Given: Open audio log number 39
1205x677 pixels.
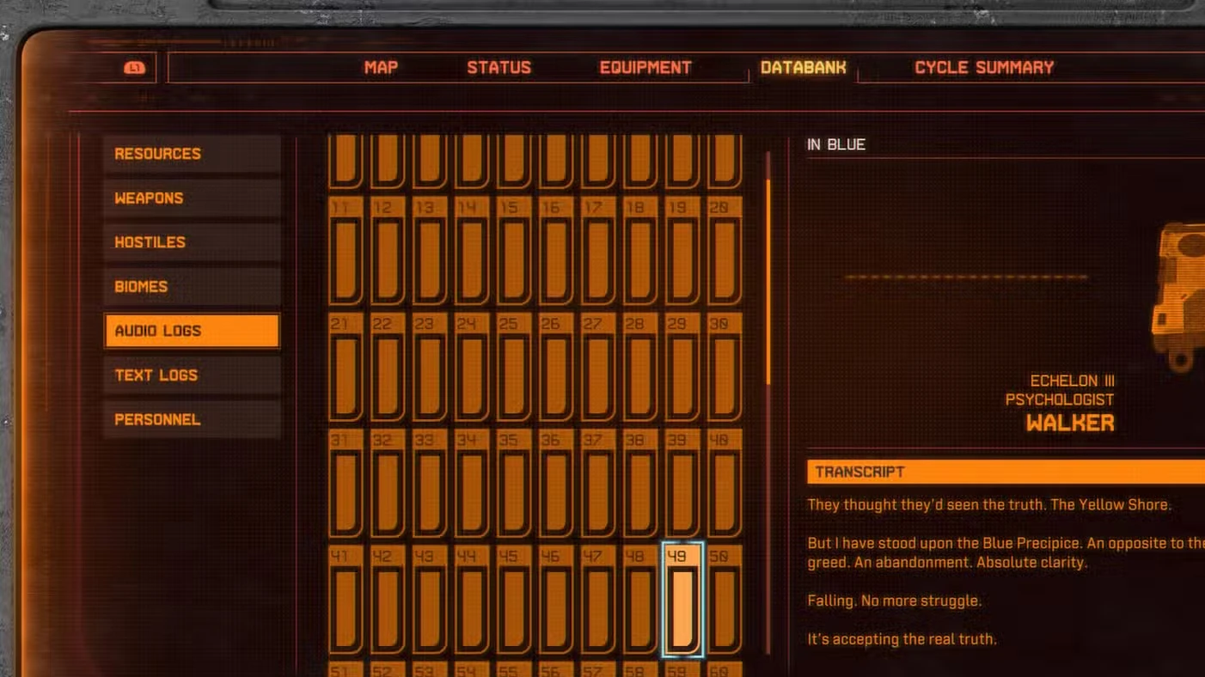Looking at the screenshot, I should 682,484.
